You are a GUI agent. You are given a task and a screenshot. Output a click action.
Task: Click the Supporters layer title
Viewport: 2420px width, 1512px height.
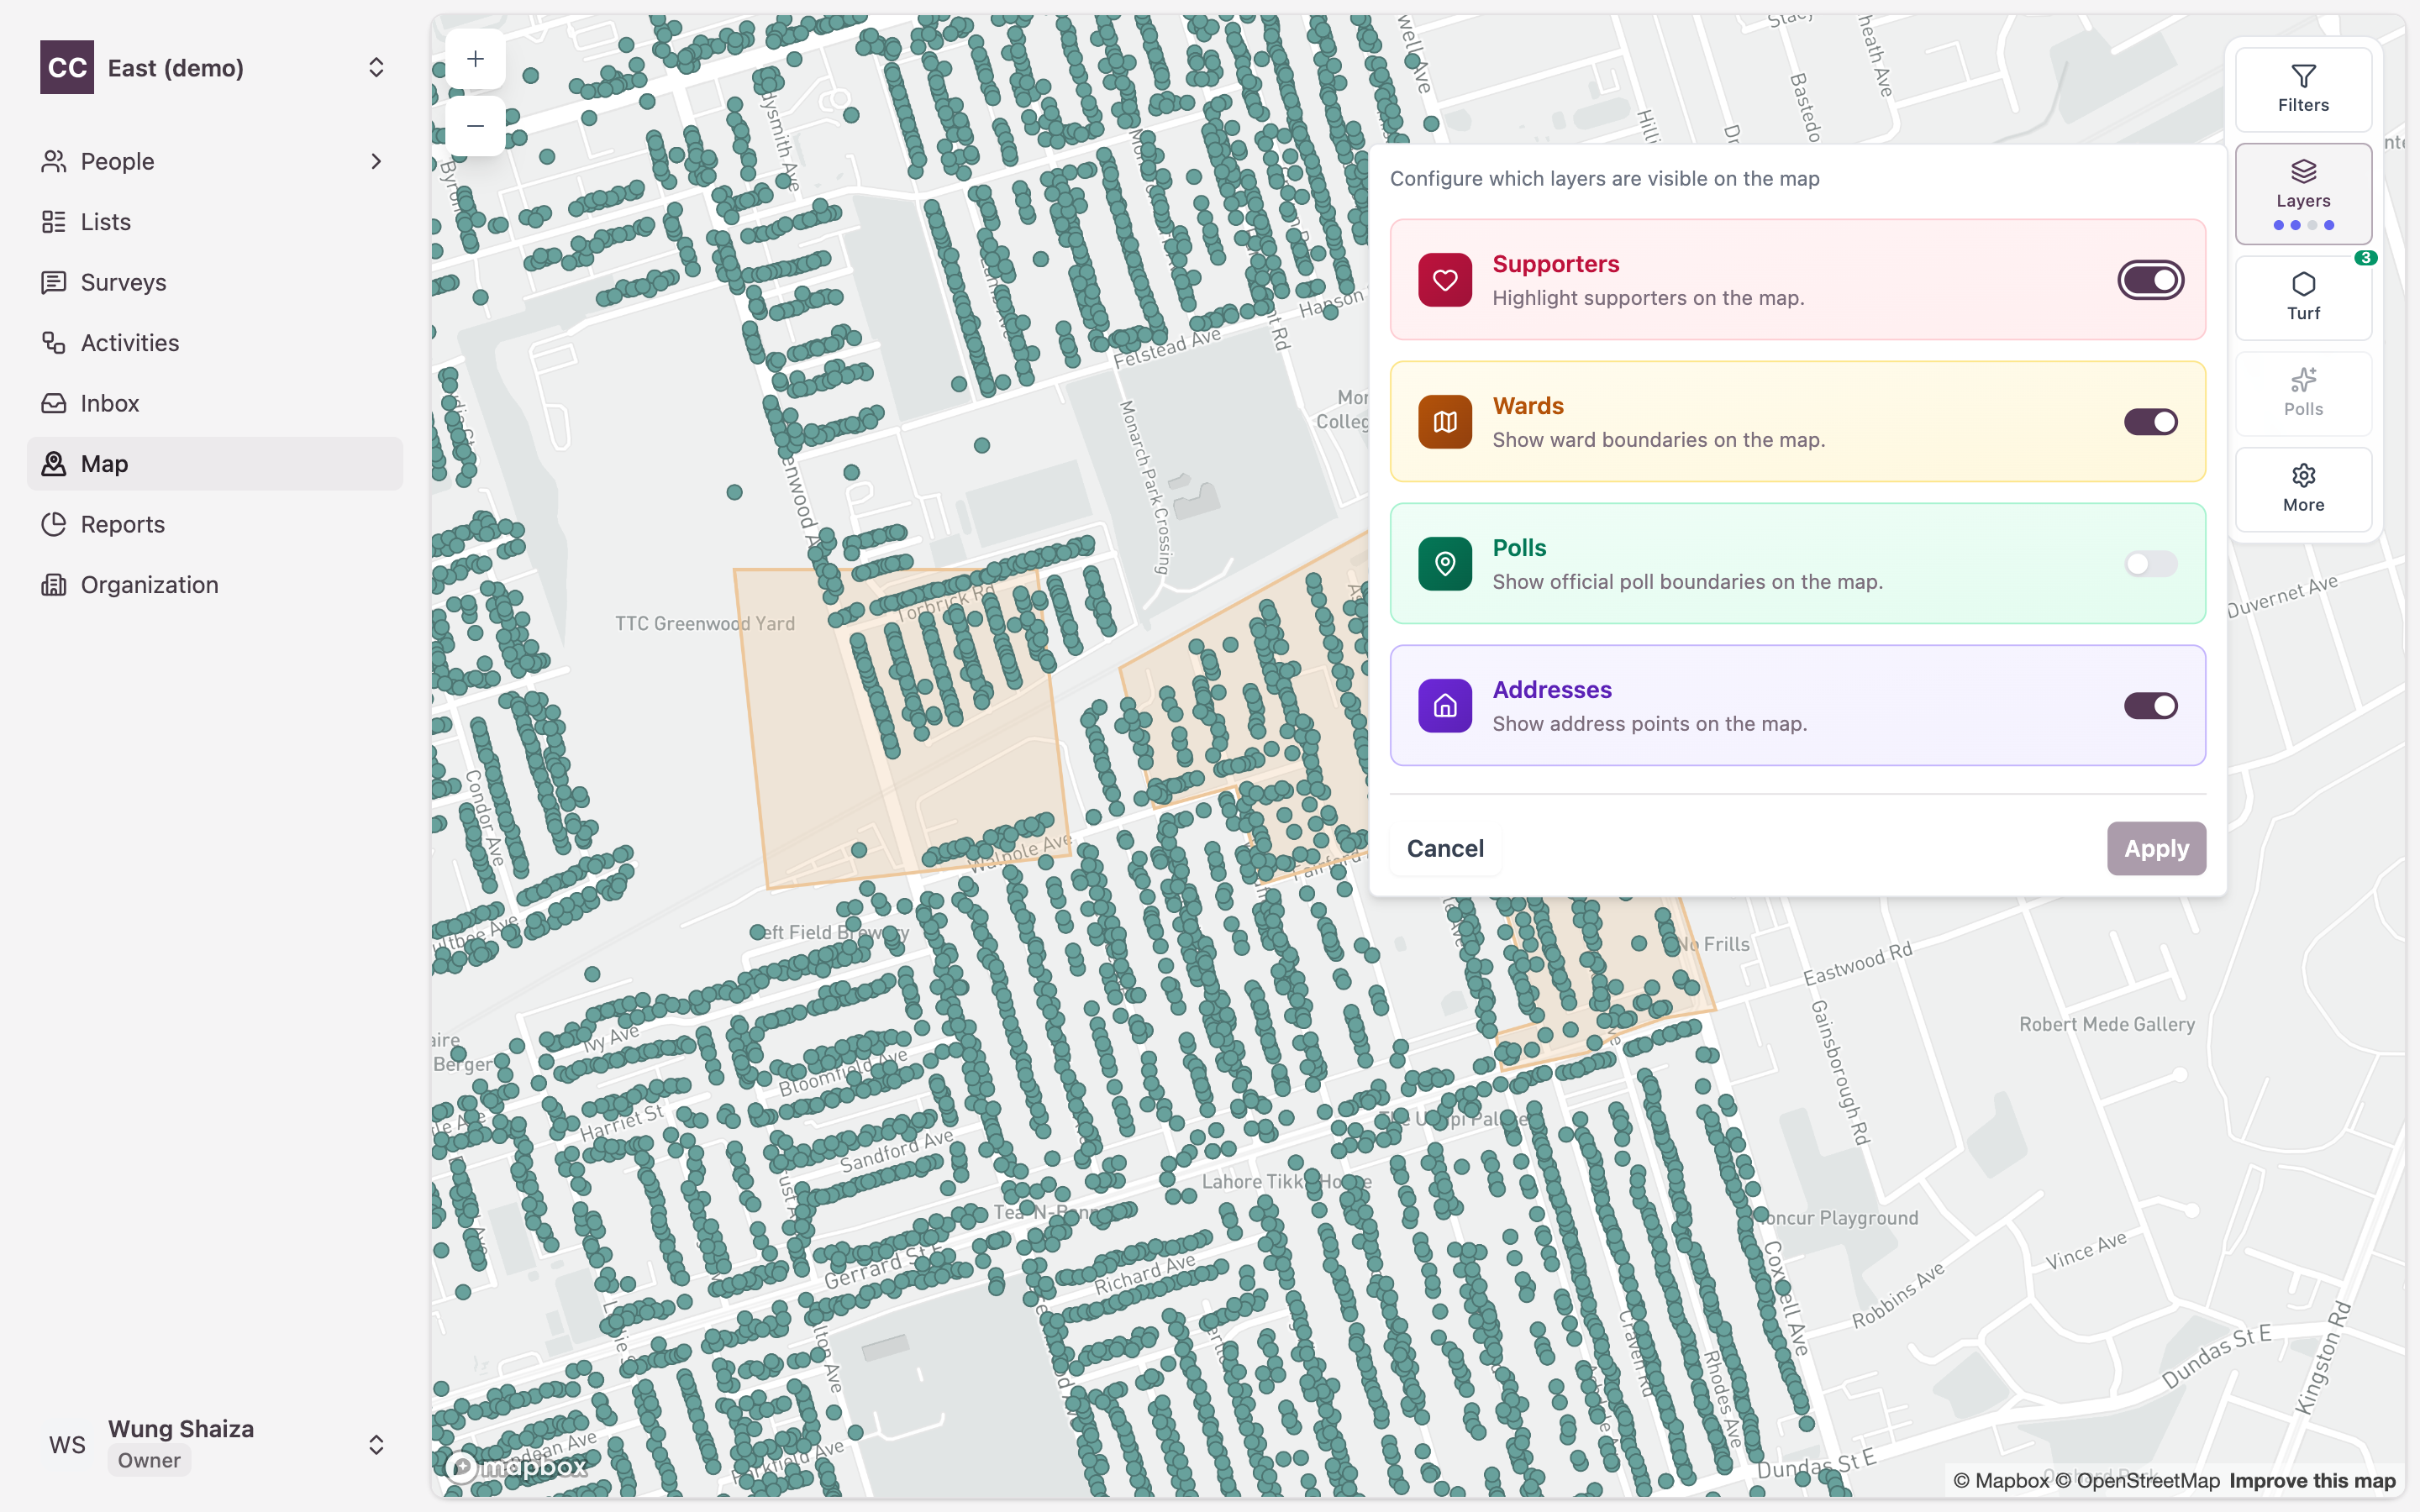[1555, 264]
